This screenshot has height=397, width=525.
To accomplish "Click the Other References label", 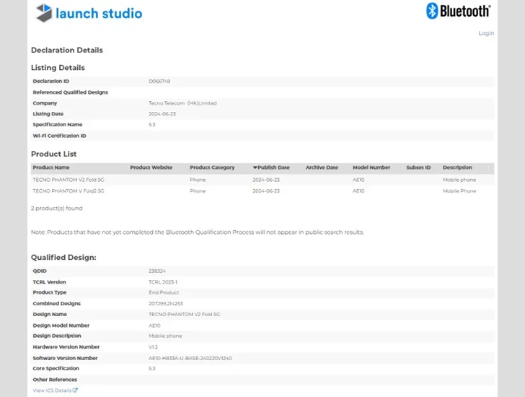I will (55, 380).
